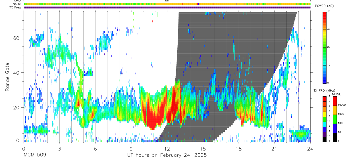Click the orange-green Noise strip above the plot
The height and width of the screenshot is (161, 349).
[167, 4]
